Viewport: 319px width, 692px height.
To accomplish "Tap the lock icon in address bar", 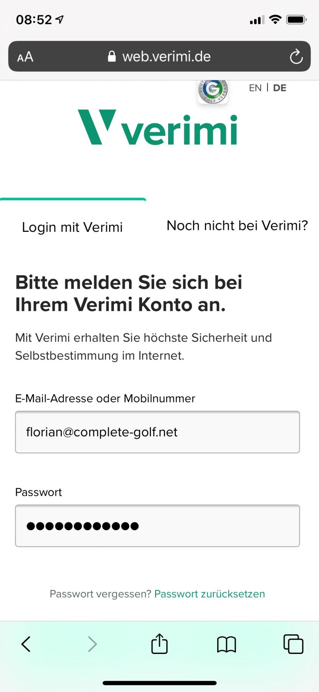I will coord(112,57).
